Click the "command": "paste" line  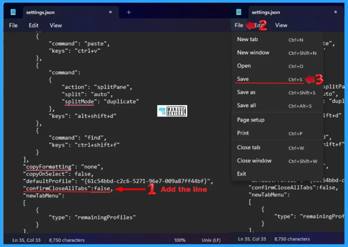click(x=79, y=44)
